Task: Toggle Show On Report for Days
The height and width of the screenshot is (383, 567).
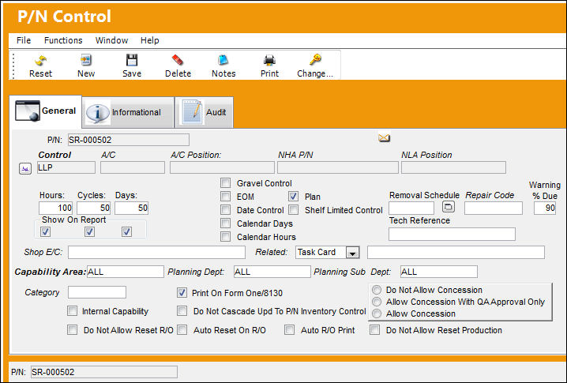Action: [x=126, y=231]
